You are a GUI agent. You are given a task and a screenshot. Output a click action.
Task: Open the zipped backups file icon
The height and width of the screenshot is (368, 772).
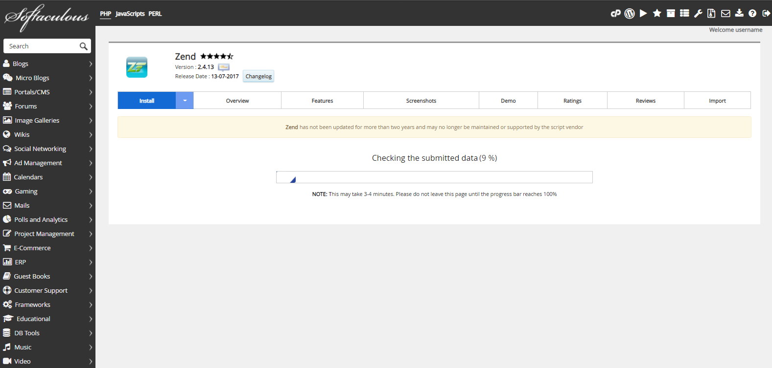click(x=712, y=13)
